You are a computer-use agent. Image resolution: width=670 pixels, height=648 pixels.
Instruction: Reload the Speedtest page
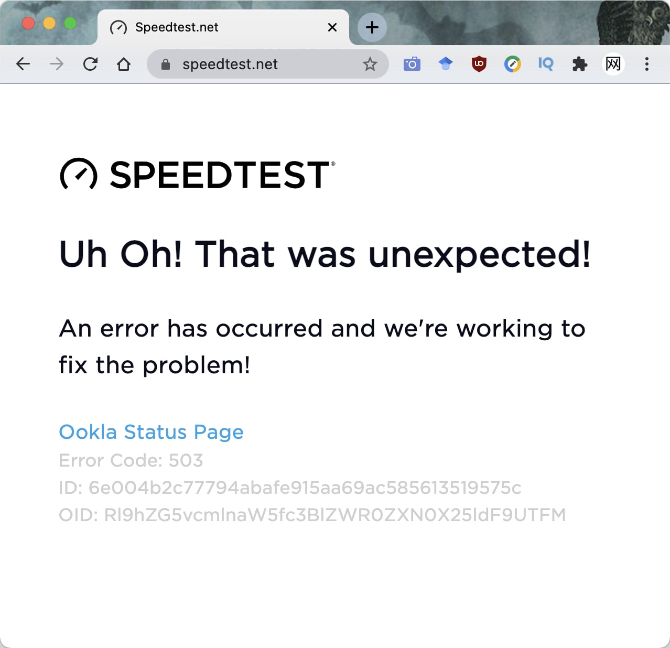(x=90, y=64)
